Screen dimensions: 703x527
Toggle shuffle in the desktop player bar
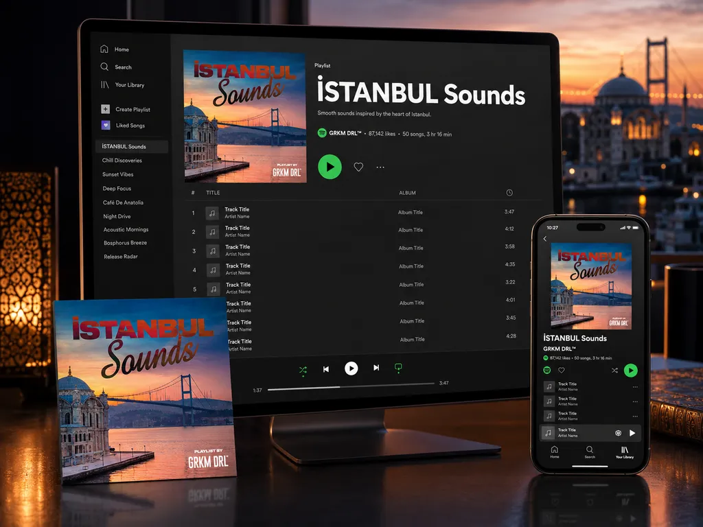pyautogui.click(x=303, y=370)
